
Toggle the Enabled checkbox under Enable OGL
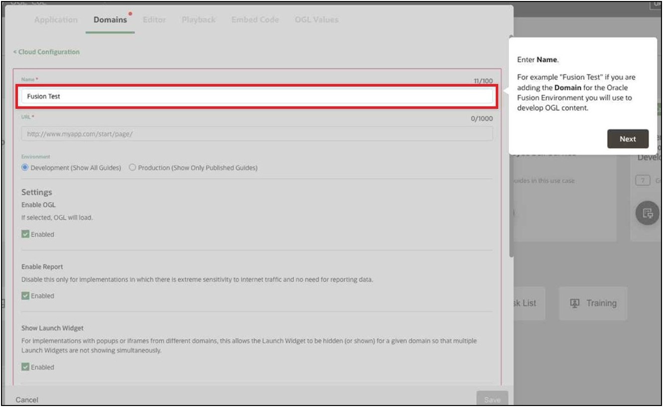(x=25, y=235)
